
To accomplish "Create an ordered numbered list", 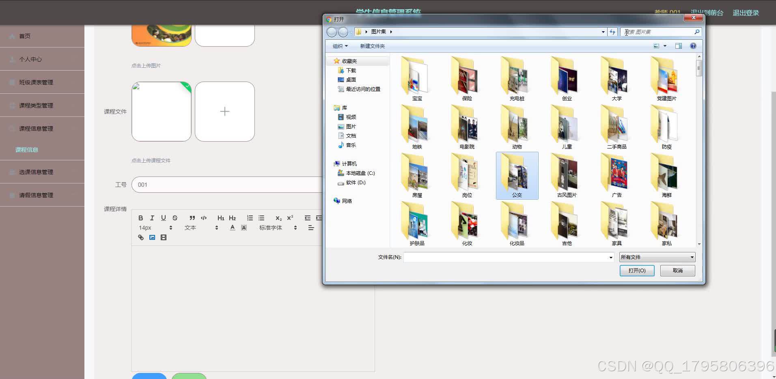I will [x=250, y=218].
